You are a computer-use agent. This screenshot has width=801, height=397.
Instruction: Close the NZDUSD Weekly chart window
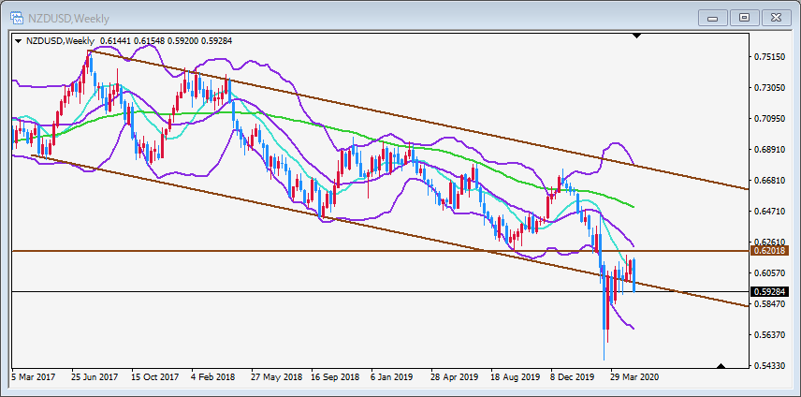[776, 18]
